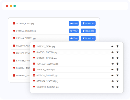Download 6193249_3179762.jpg with icon in front panel
Image resolution: width=130 pixels, height=100 pixels.
click(117, 58)
